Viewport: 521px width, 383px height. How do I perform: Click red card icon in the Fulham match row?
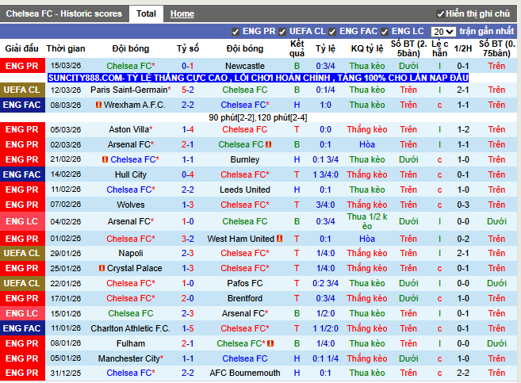[270, 343]
